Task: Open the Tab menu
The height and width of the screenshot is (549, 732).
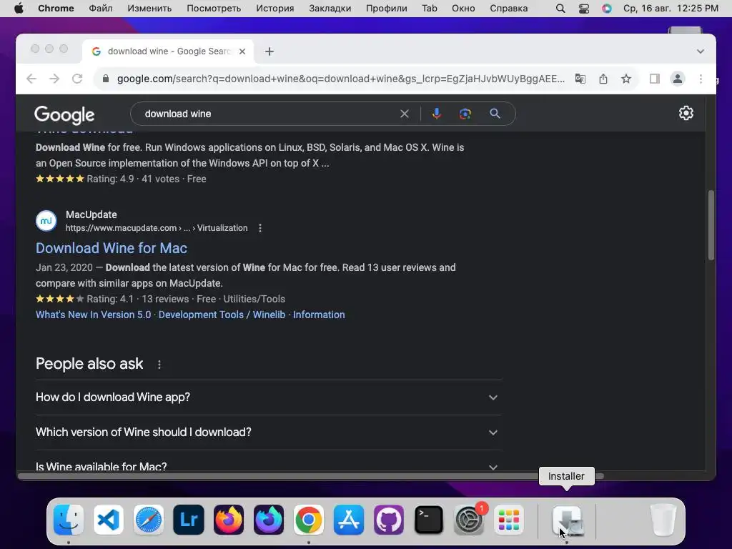Action: tap(430, 9)
